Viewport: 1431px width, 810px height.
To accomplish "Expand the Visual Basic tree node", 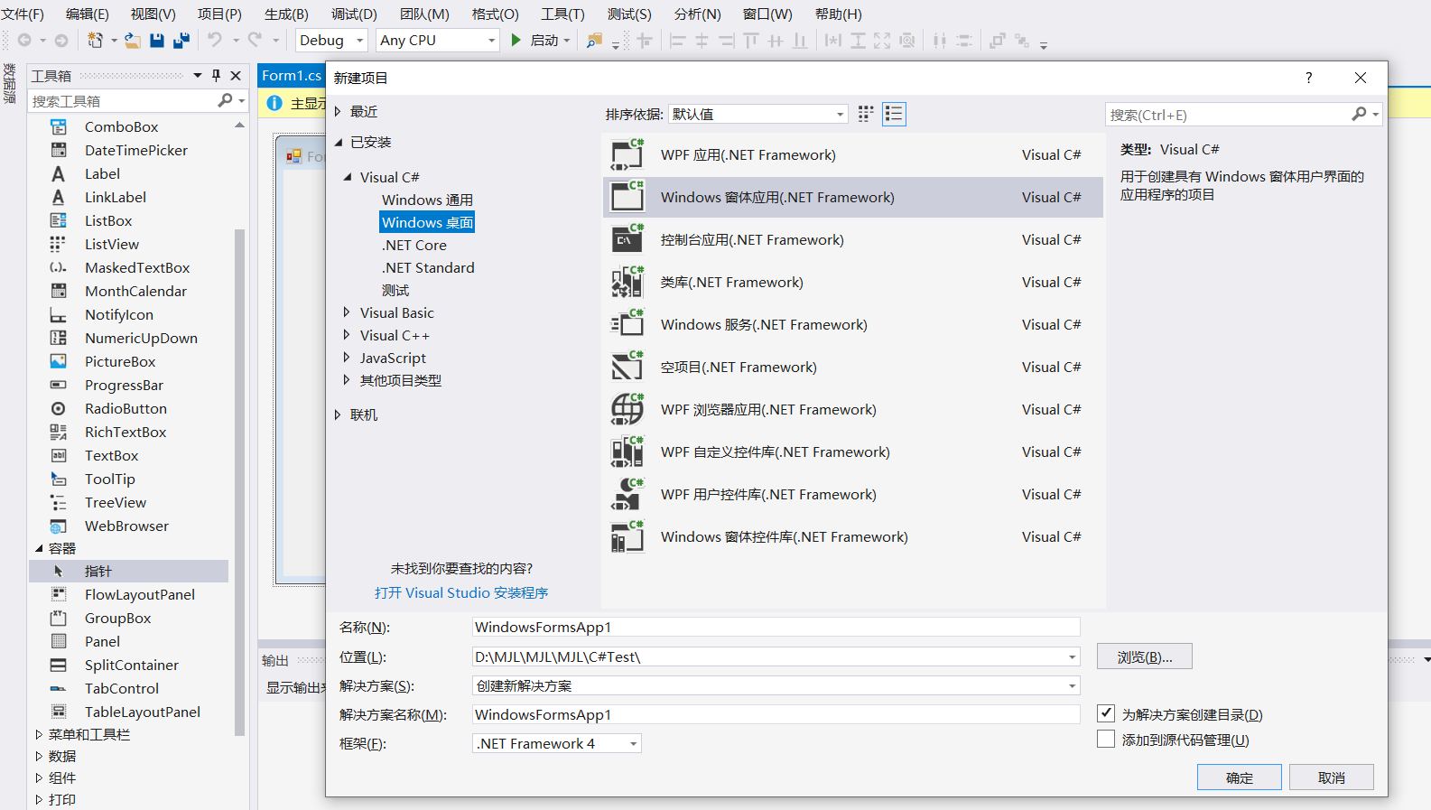I will point(347,312).
